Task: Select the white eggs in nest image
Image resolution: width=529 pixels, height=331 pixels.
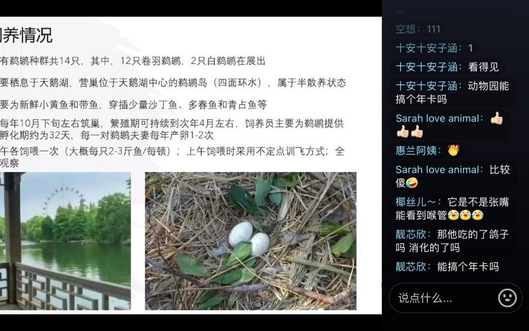Action: click(x=249, y=239)
